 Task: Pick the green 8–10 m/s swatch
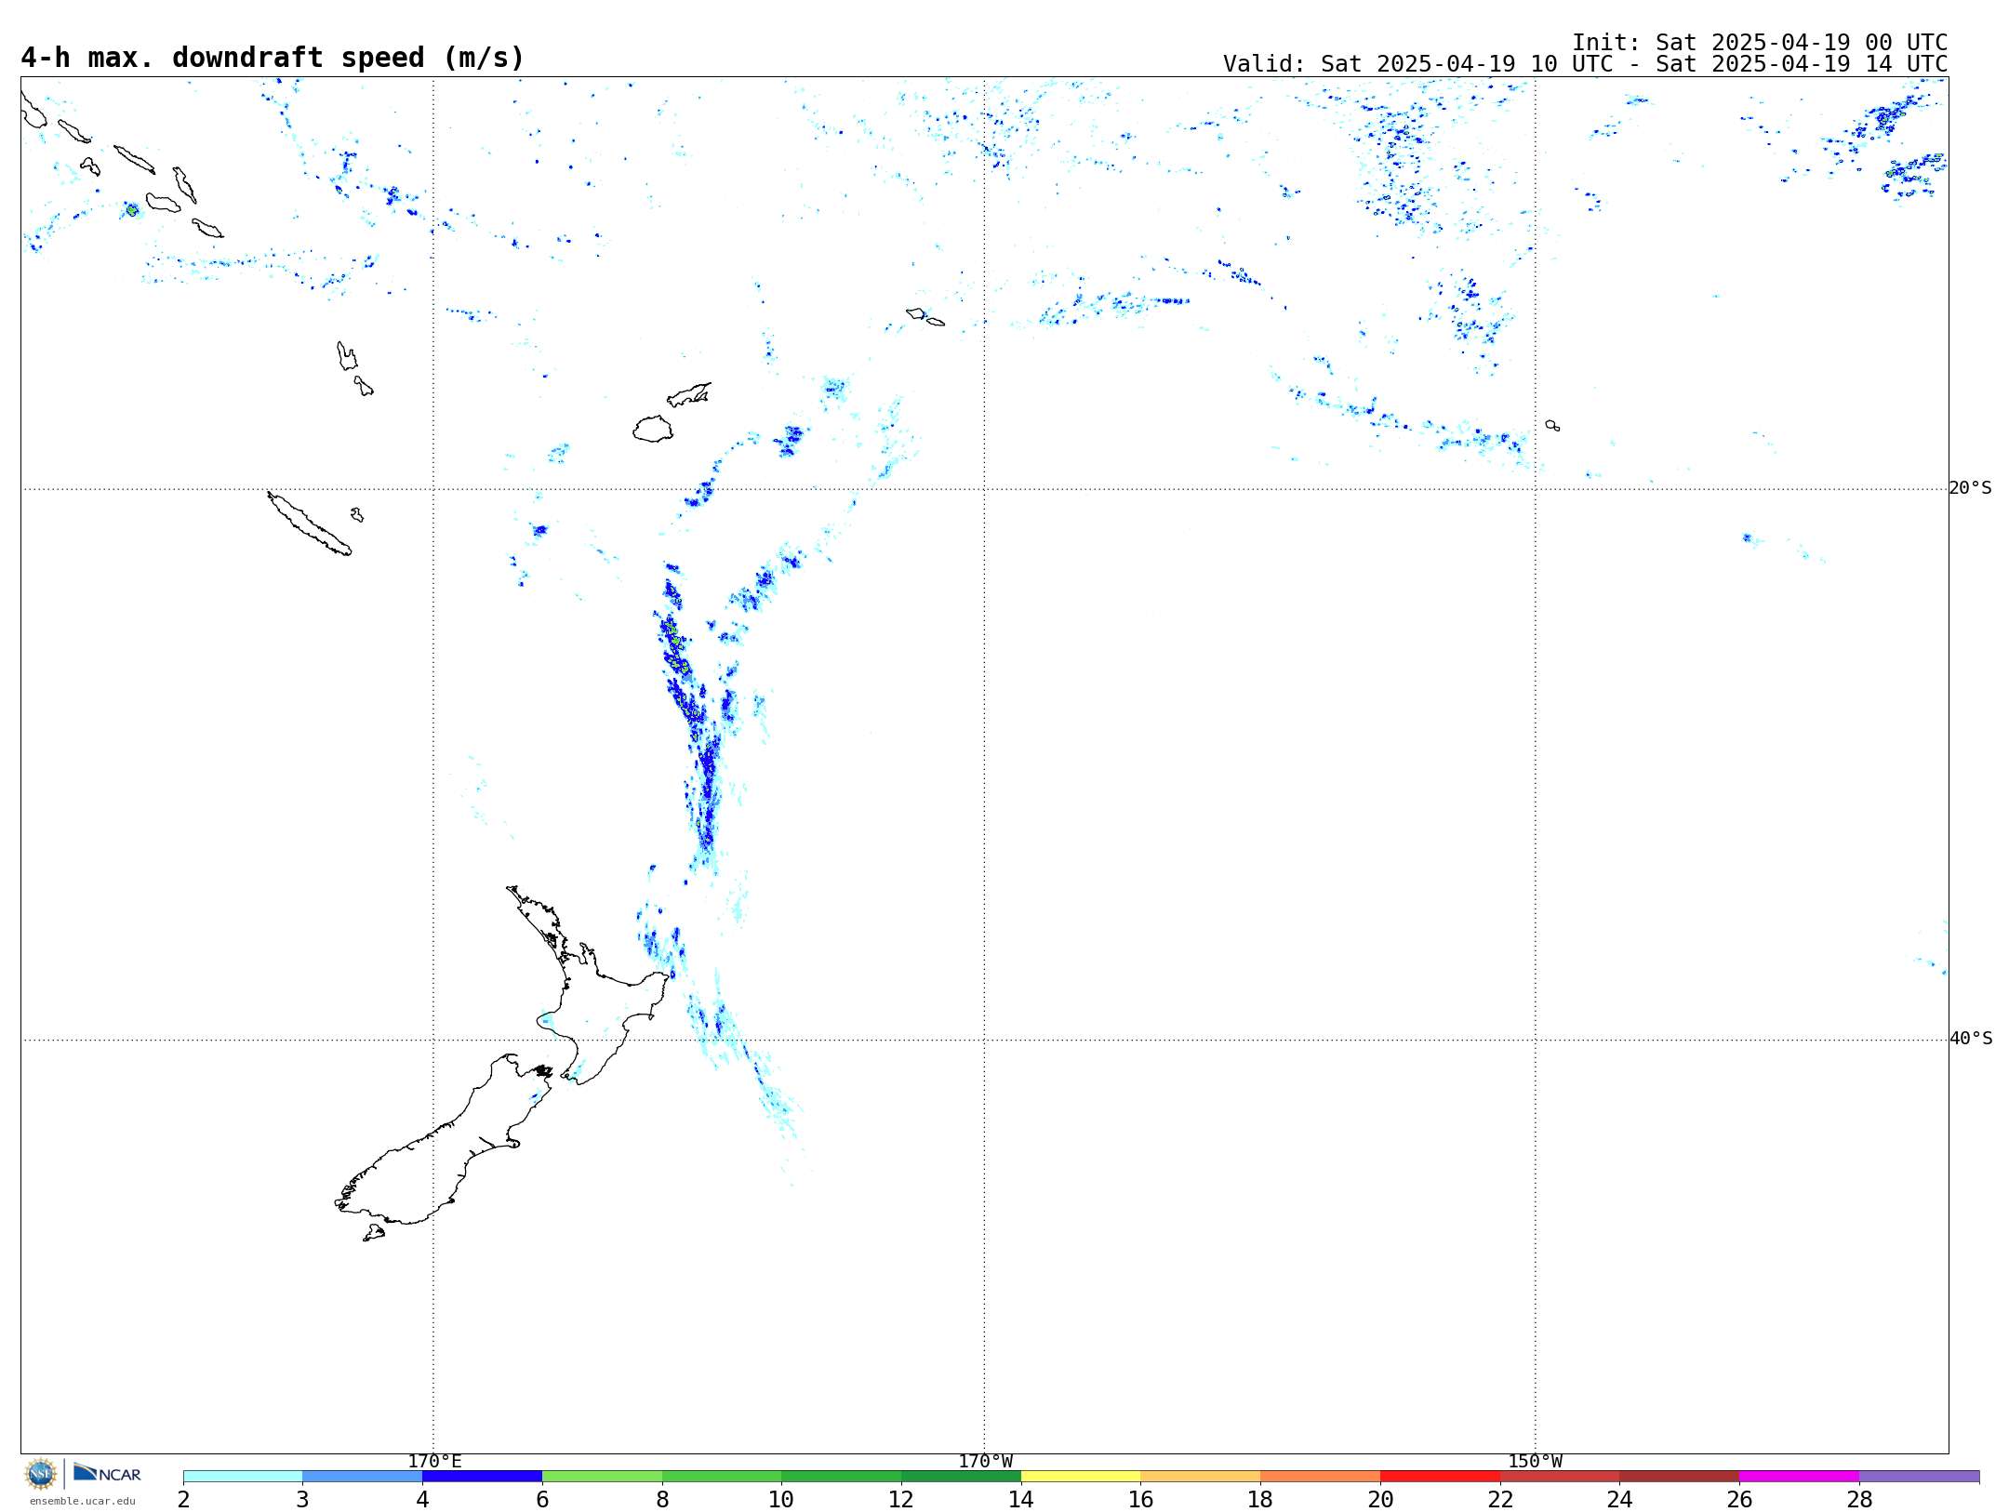pos(722,1477)
